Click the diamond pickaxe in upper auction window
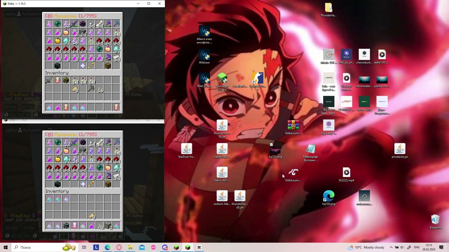 pyautogui.click(x=117, y=24)
